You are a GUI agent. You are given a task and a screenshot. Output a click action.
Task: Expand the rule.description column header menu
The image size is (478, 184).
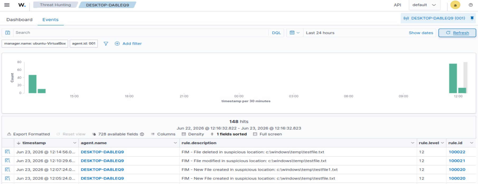tap(413, 143)
